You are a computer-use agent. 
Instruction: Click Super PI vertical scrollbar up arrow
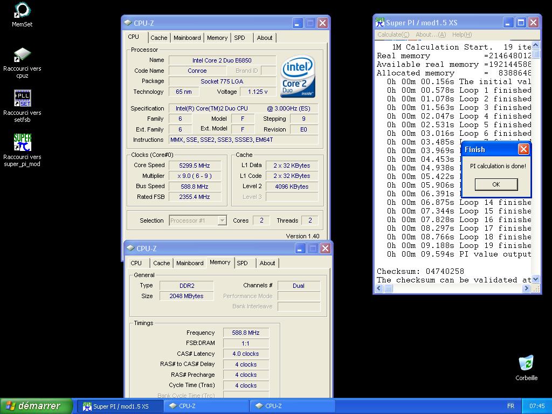click(535, 45)
